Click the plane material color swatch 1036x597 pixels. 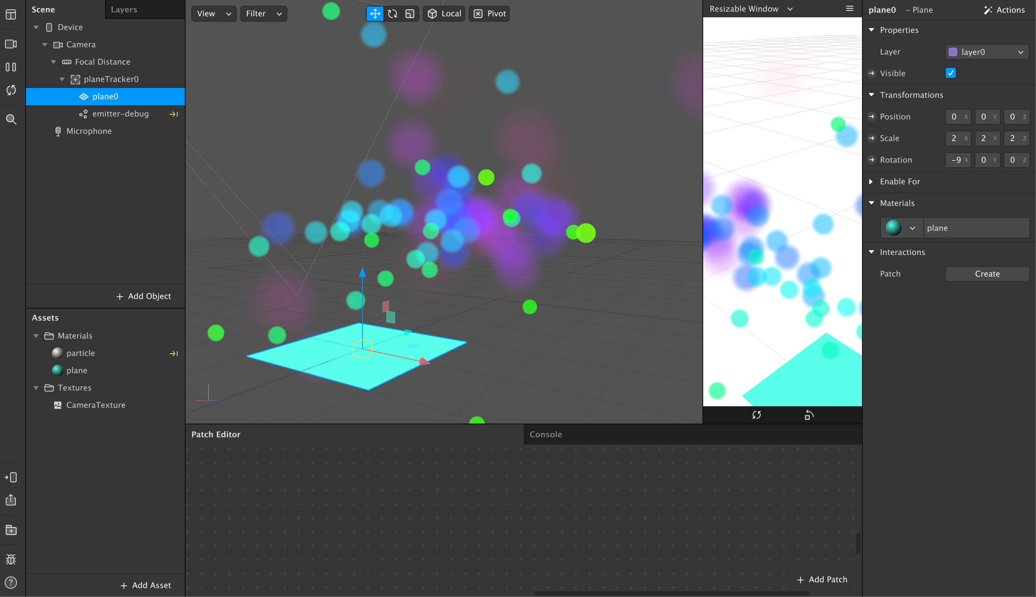click(893, 228)
